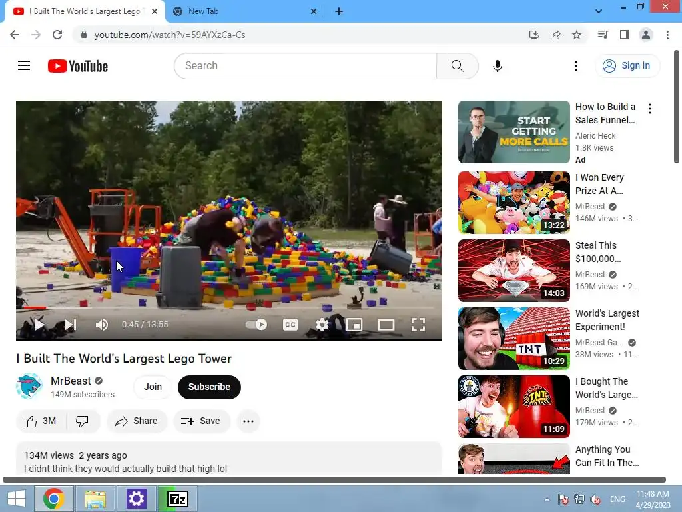Dislike the video with thumbs down
Screen dimensions: 682x512
(x=82, y=421)
